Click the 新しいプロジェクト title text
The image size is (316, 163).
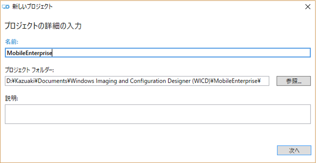[32, 7]
